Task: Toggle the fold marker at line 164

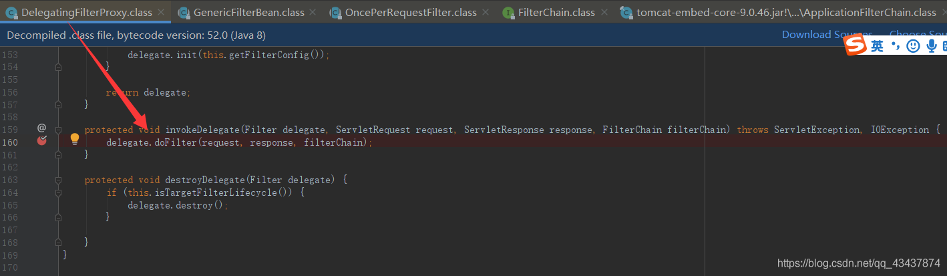Action: tap(59, 192)
